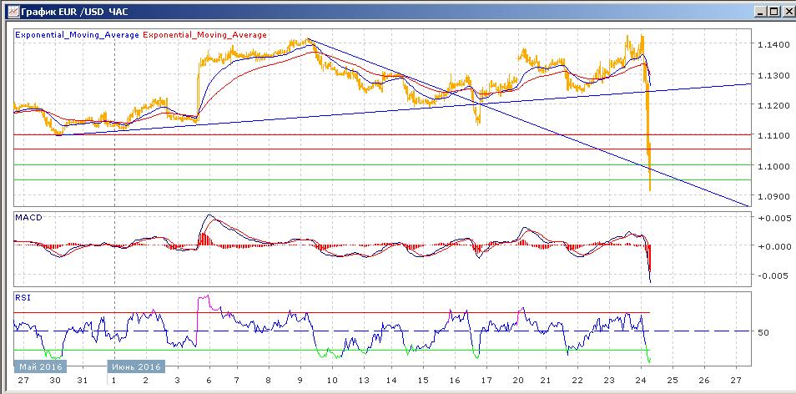796x394 pixels.
Task: Click the 1.1200 price axis label
Action: coord(773,105)
